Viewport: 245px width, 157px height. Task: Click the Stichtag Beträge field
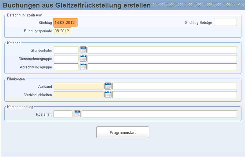click(x=225, y=23)
